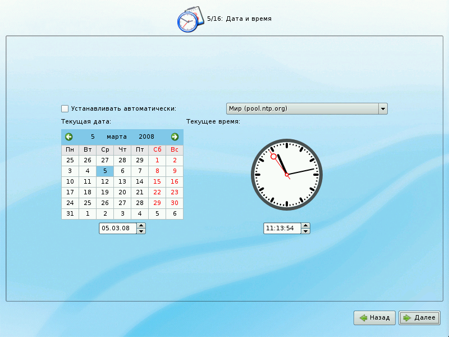The width and height of the screenshot is (449, 337).
Task: Click the previous month green arrow
Action: point(69,136)
